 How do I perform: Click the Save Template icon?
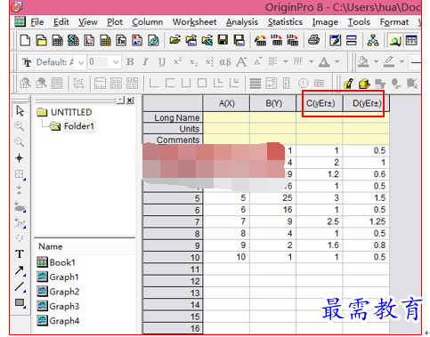(239, 40)
